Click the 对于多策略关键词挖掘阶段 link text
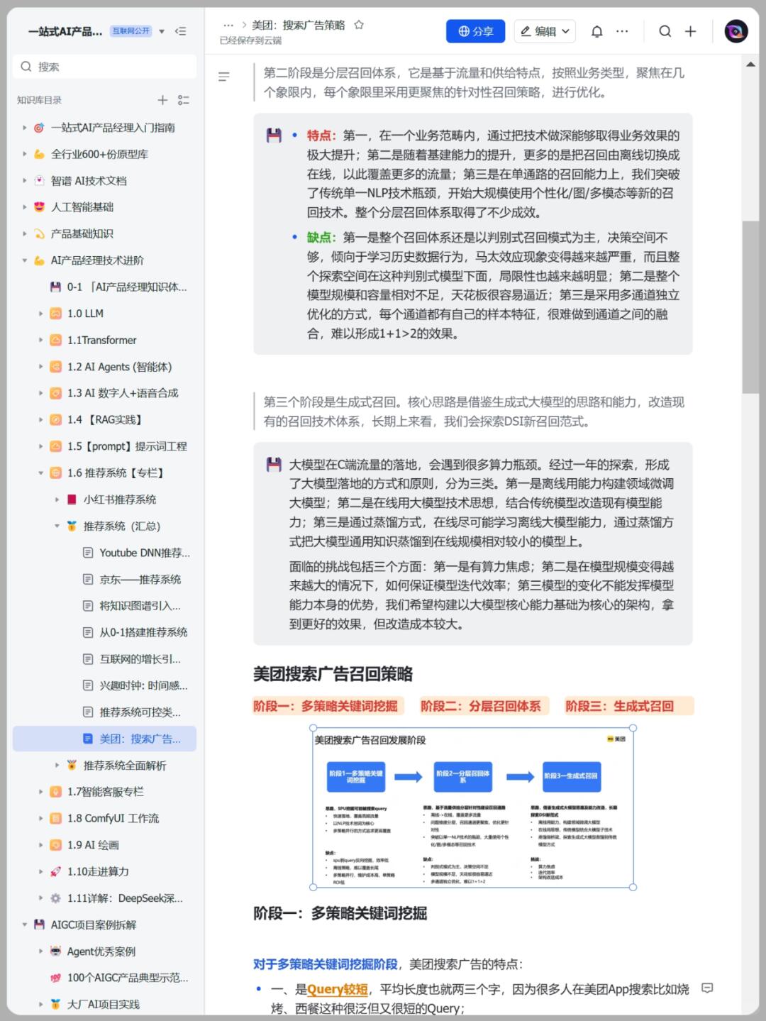 point(326,964)
